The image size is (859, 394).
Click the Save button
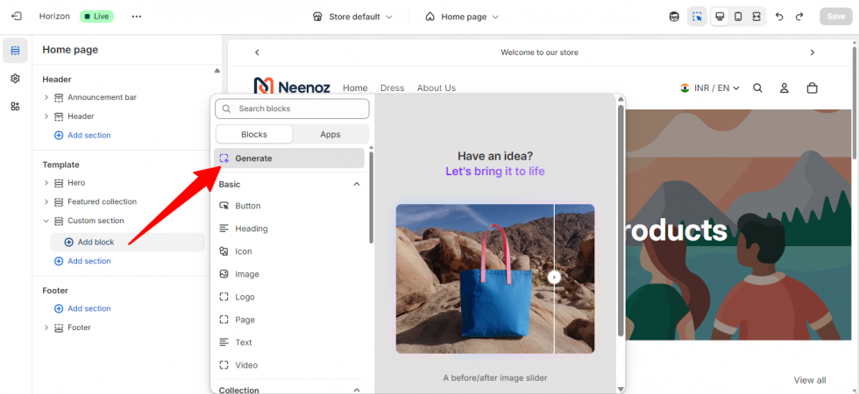coord(835,17)
